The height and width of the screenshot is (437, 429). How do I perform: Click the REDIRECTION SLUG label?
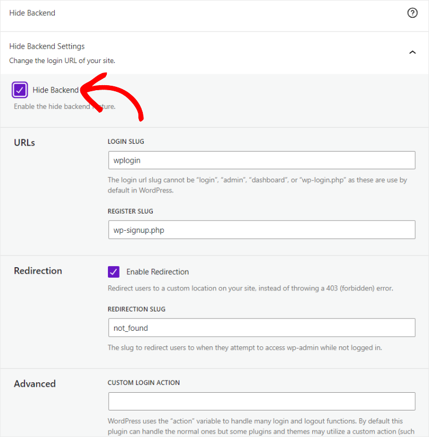pyautogui.click(x=136, y=309)
